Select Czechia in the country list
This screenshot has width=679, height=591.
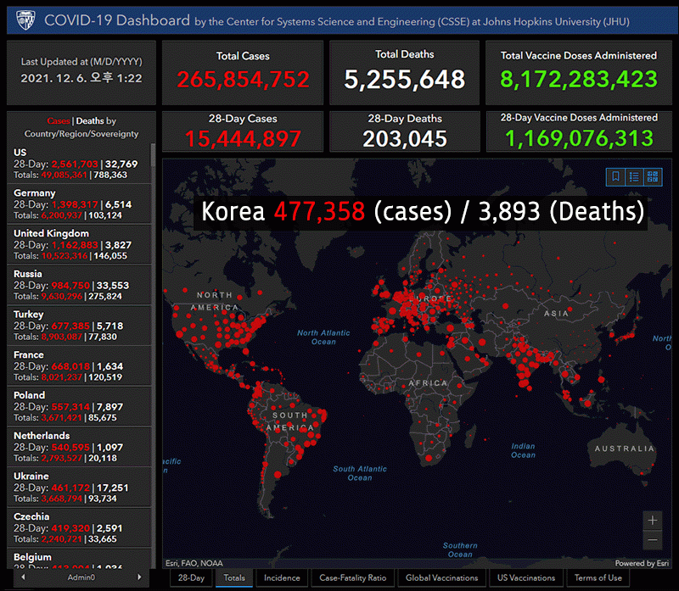[79, 527]
